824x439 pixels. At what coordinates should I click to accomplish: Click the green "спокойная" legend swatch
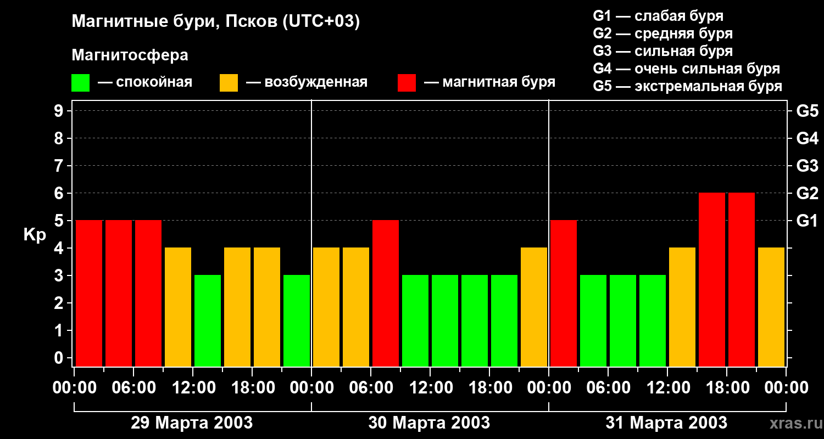coord(80,83)
